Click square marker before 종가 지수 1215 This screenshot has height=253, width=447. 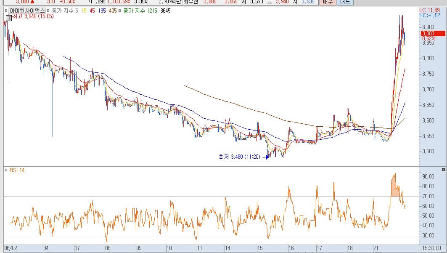[x=120, y=11]
